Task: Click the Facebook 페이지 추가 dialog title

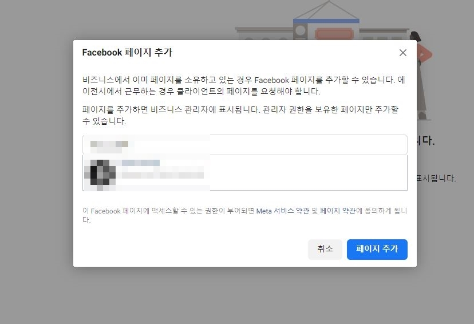Action: [x=127, y=52]
